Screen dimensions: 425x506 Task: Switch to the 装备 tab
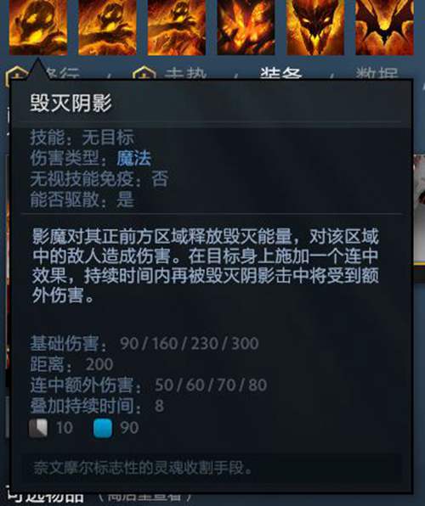pos(281,74)
